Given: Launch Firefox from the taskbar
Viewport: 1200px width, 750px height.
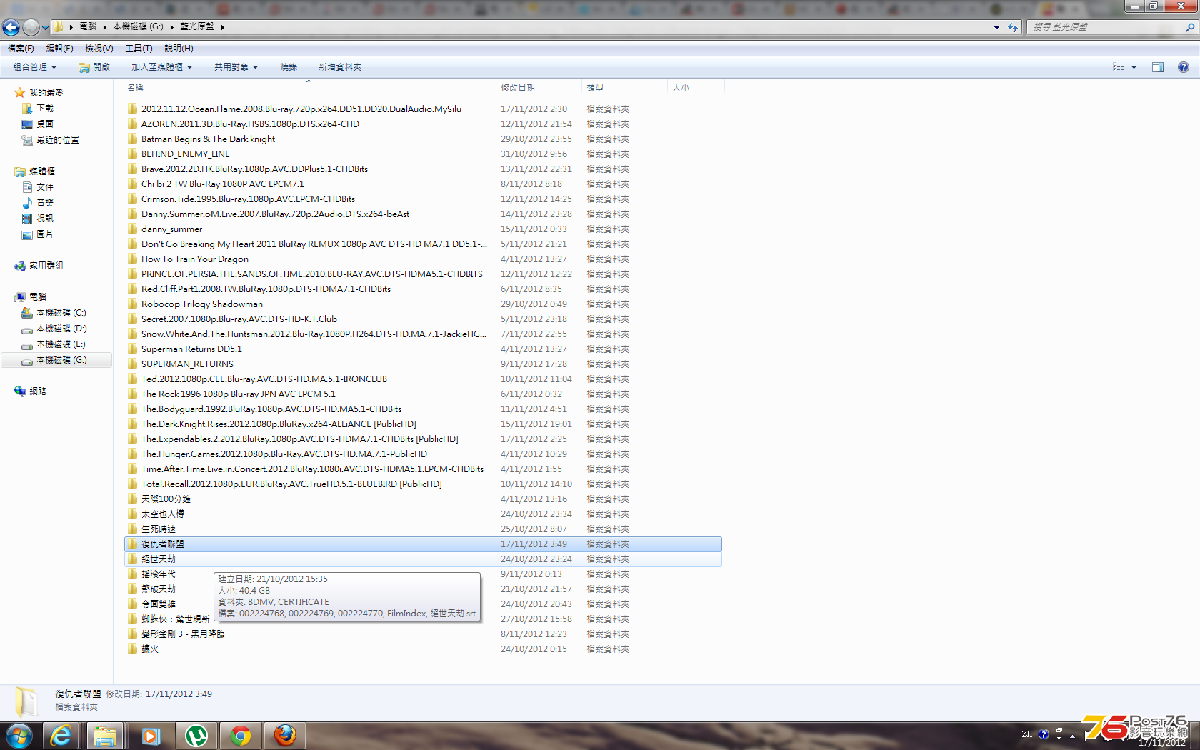Looking at the screenshot, I should click(x=285, y=736).
